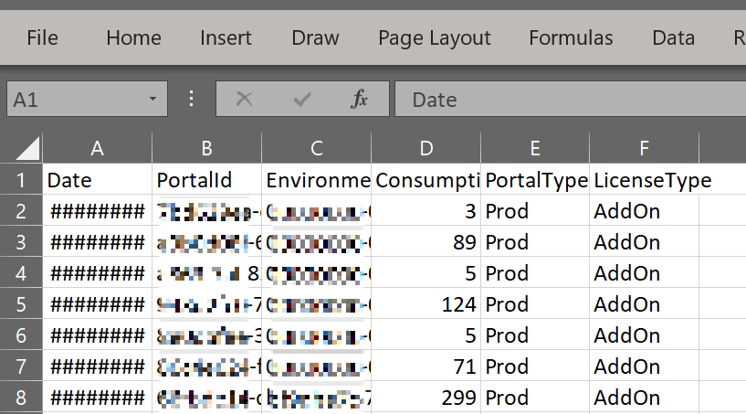Click the cell containing 299

[426, 398]
